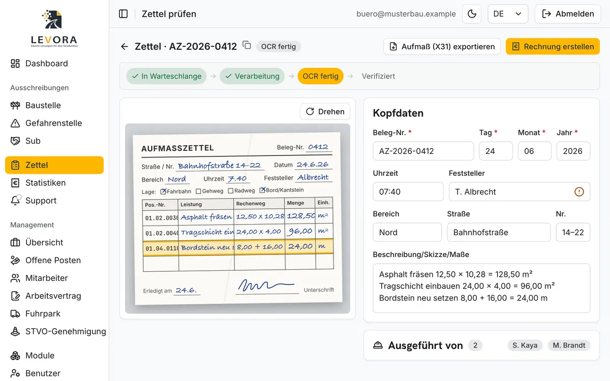Click the Verifiziert step

click(x=378, y=76)
